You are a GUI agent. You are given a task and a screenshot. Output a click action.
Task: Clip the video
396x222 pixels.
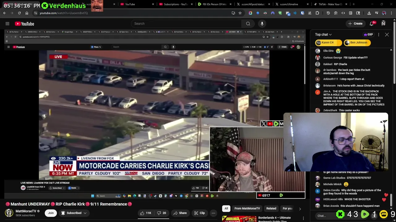click(x=199, y=213)
